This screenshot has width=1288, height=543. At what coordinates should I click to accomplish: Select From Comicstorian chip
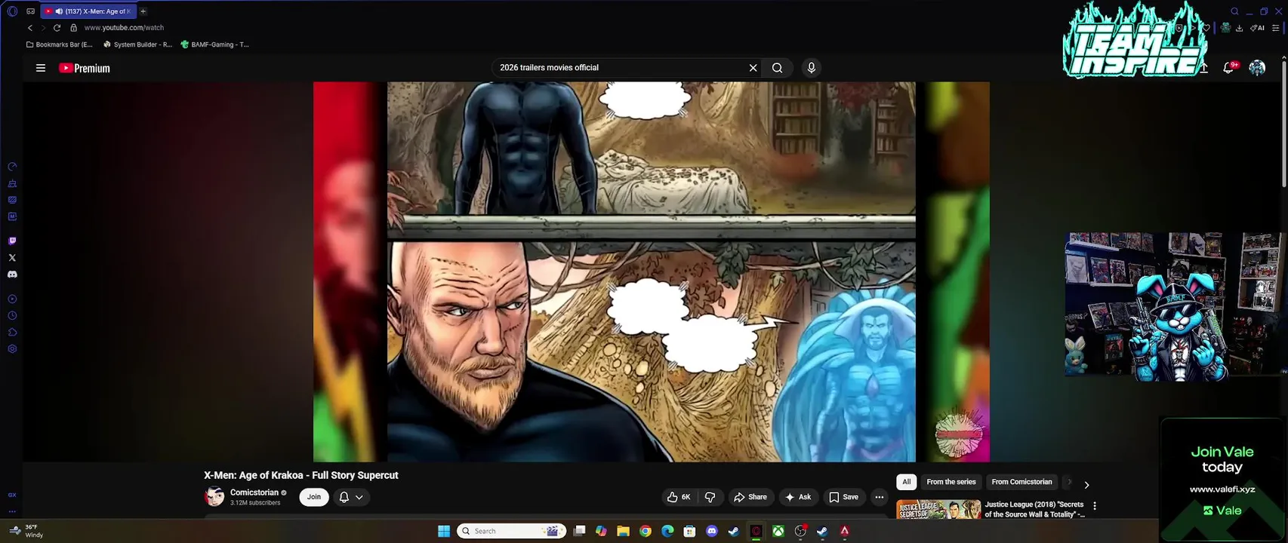[1021, 482]
